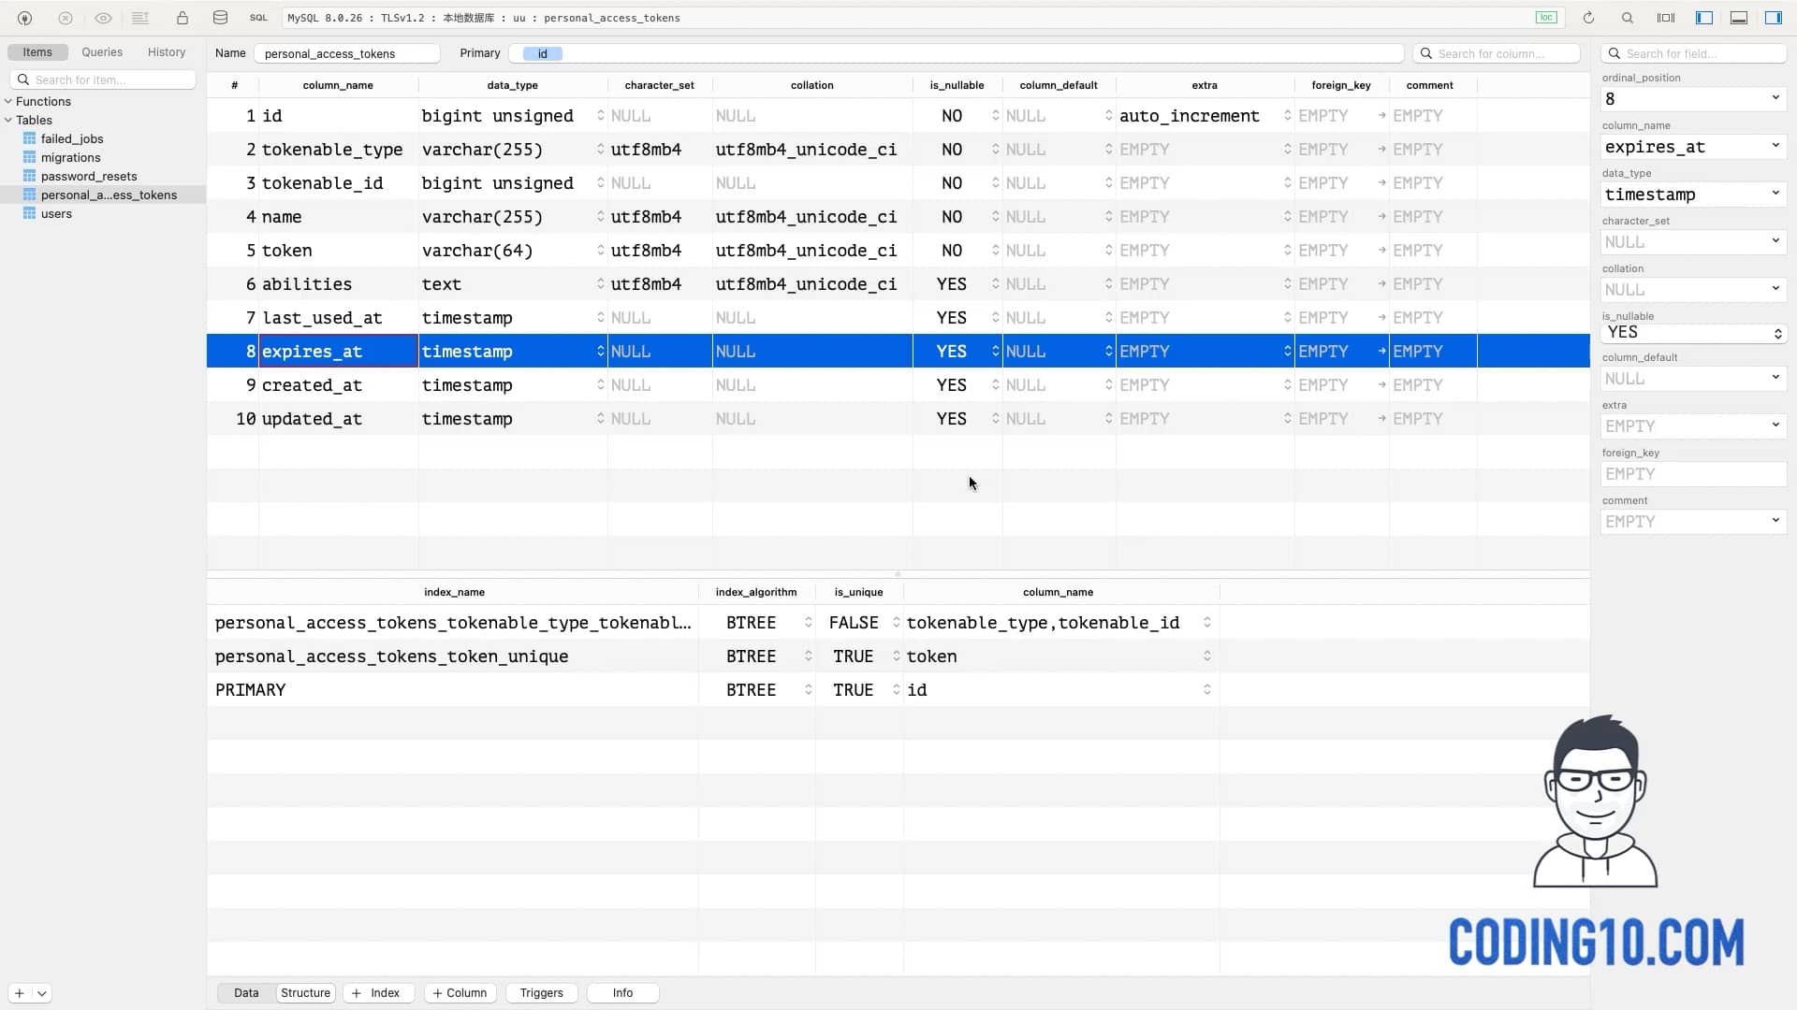
Task: Click the green loc tag
Action: click(x=1546, y=18)
